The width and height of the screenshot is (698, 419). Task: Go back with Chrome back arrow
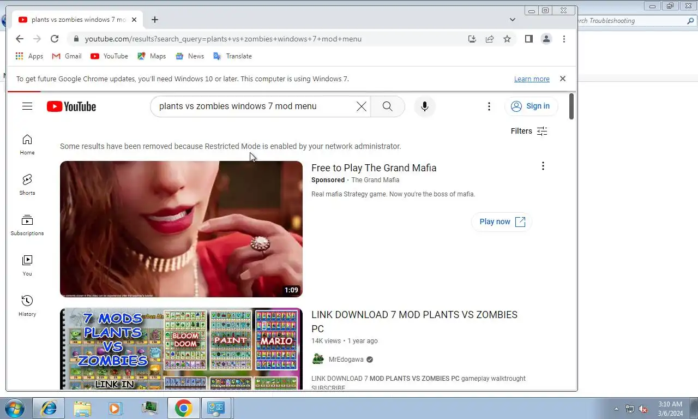pos(20,39)
